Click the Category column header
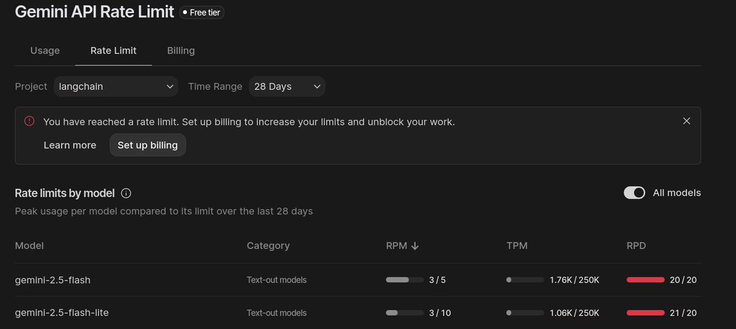Image resolution: width=736 pixels, height=329 pixels. [268, 246]
